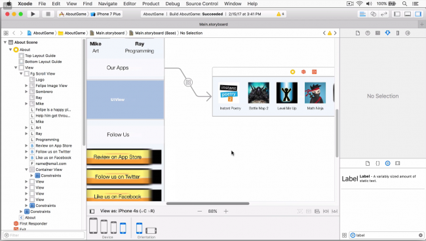This screenshot has width=426, height=241.
Task: Open the related items grid menu
Action: point(6,33)
